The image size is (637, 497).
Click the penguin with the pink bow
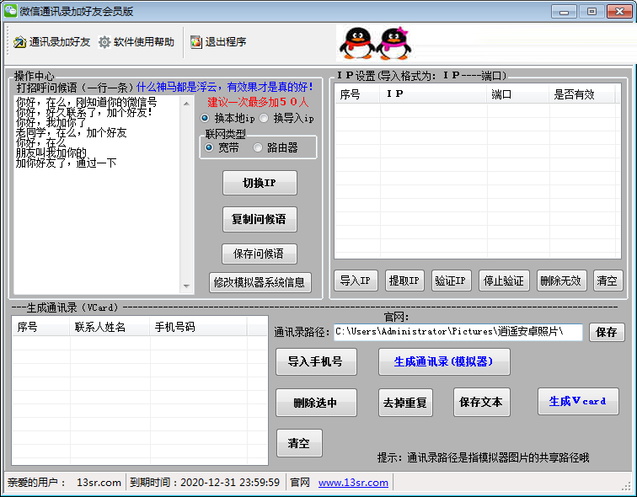394,44
